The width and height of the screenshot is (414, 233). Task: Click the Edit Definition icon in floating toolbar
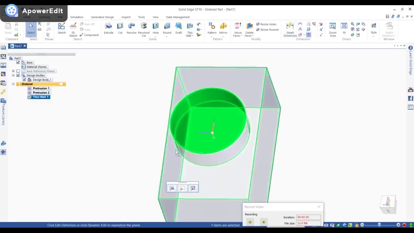point(172,188)
